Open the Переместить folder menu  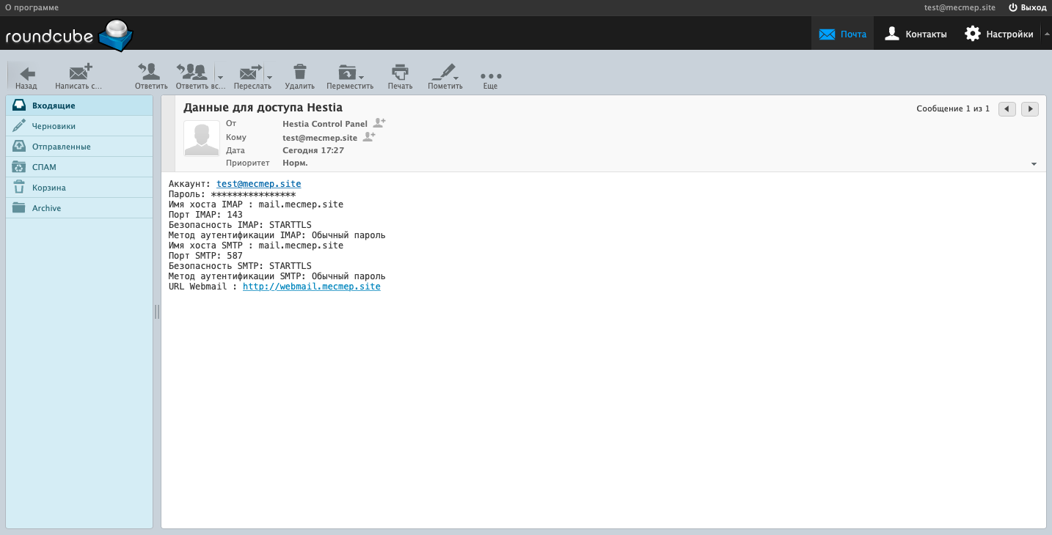pos(350,76)
